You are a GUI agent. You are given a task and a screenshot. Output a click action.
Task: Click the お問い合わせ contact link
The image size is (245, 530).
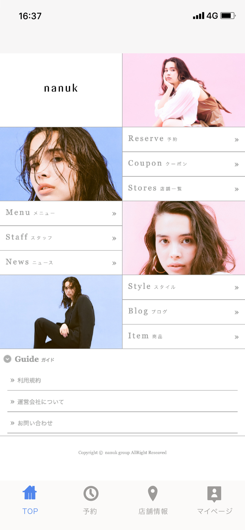(122, 423)
